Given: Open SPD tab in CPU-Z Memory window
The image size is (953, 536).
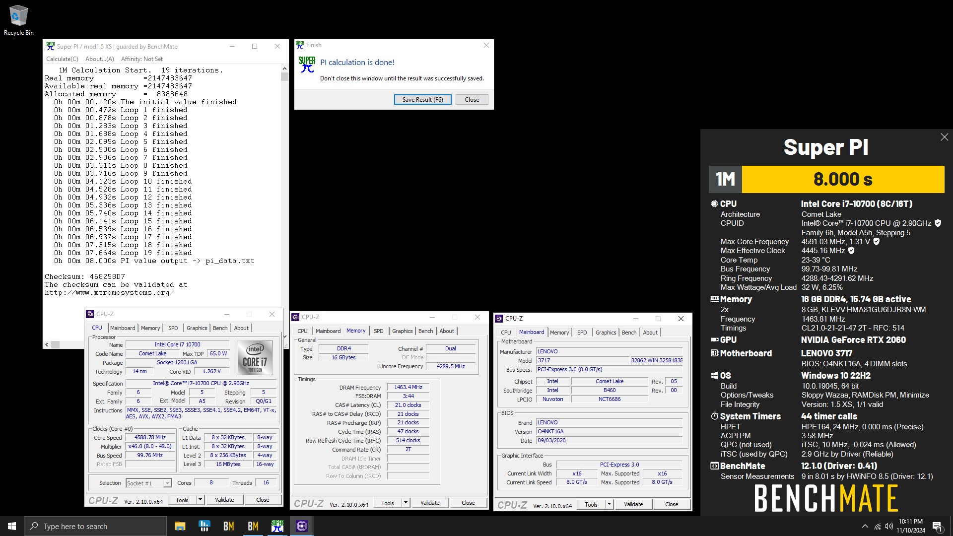Looking at the screenshot, I should [x=378, y=331].
